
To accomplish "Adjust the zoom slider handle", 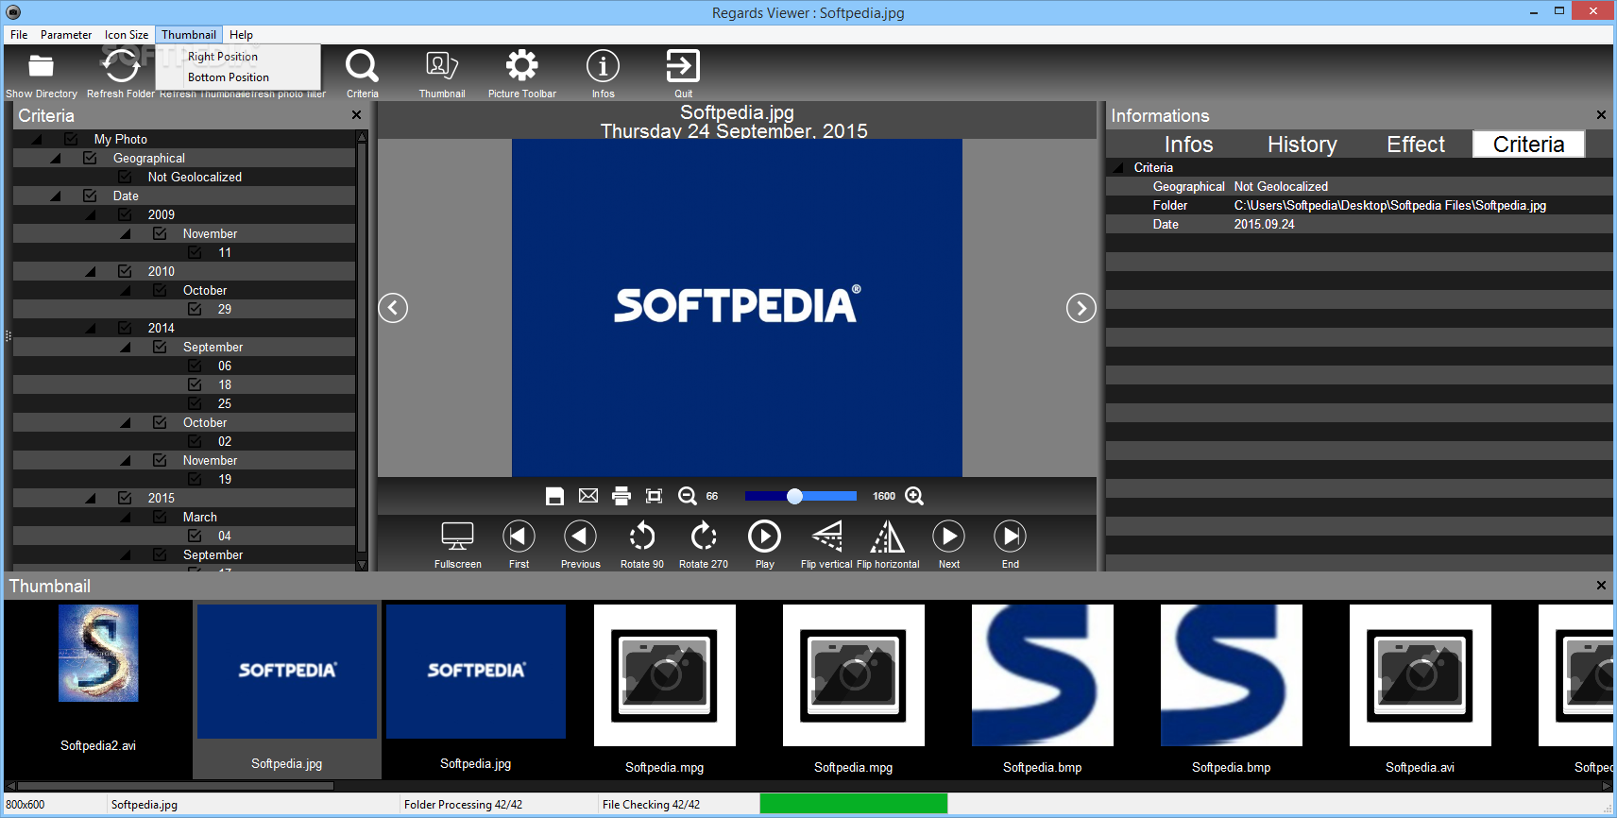I will point(794,496).
